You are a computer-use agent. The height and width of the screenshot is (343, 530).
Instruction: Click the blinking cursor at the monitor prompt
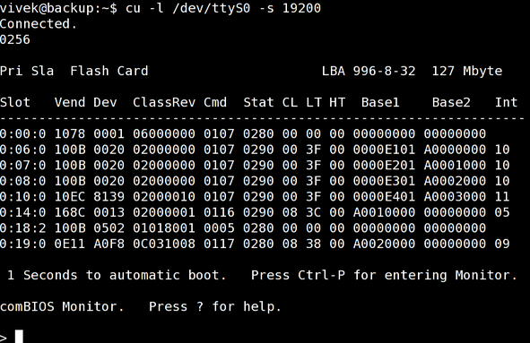point(19,336)
